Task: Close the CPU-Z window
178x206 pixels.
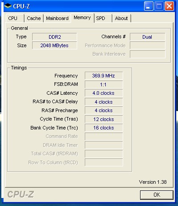Action: tap(169, 6)
